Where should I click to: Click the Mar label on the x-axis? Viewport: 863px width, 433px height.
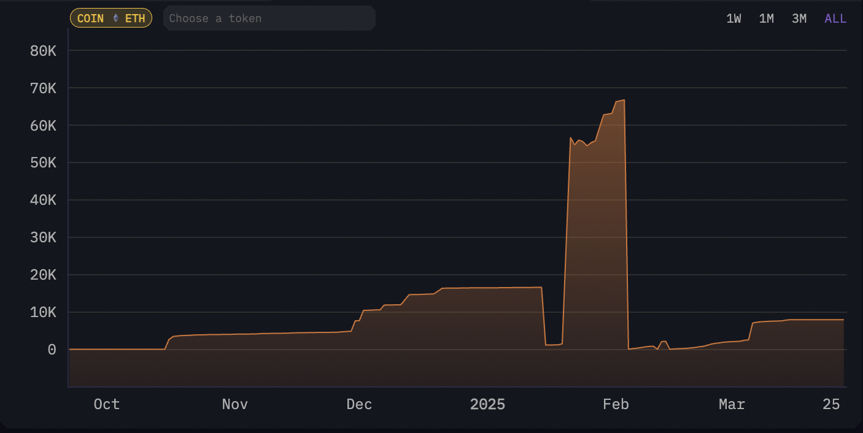click(732, 404)
